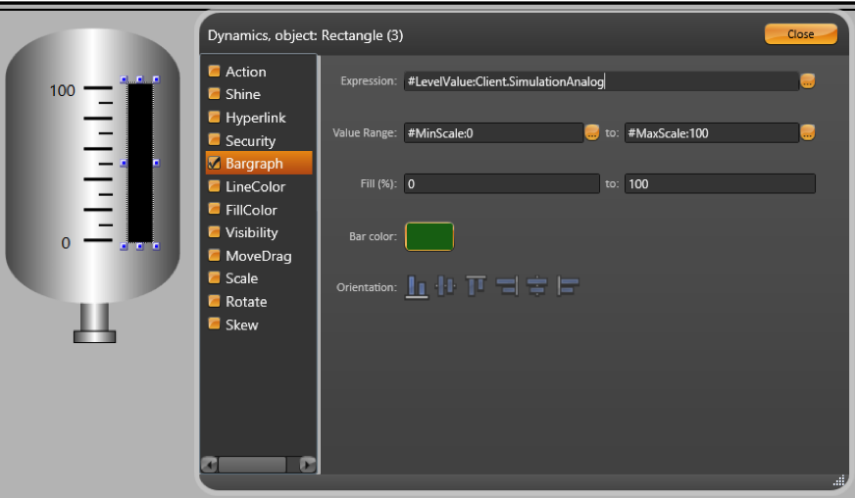Open tag browser next to Expression field
Screen dimensions: 855x498
tap(808, 81)
